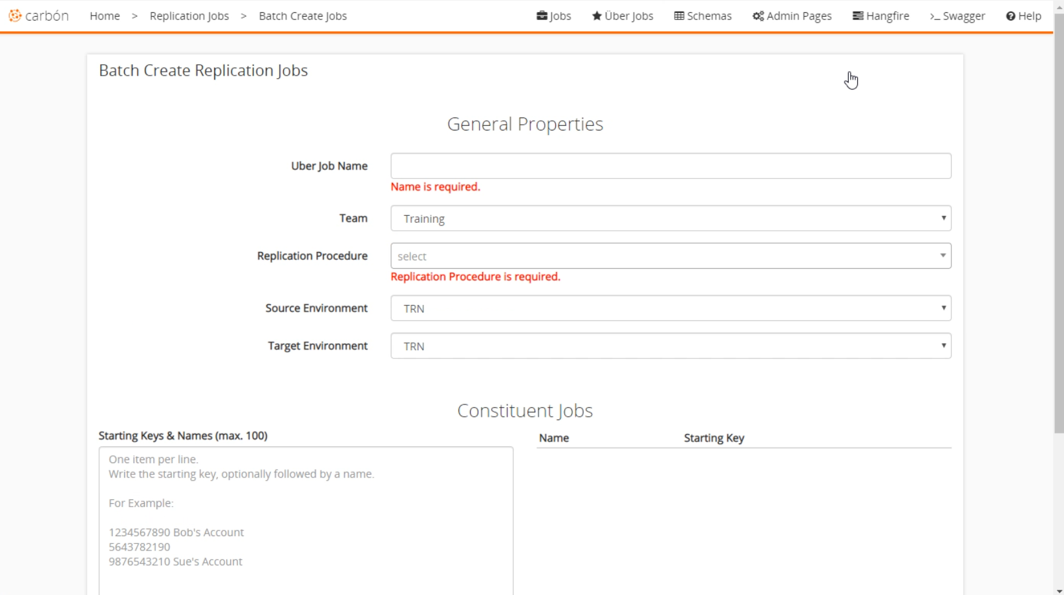Click the scrollbar down arrow
Screen dimensions: 1064x595
click(x=1059, y=590)
